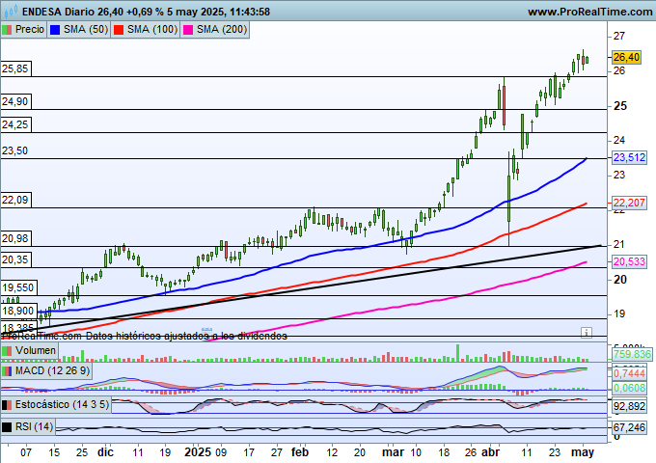Click the candlestick chart icon beside ENDESA title
Image resolution: width=656 pixels, height=463 pixels.
[11, 12]
